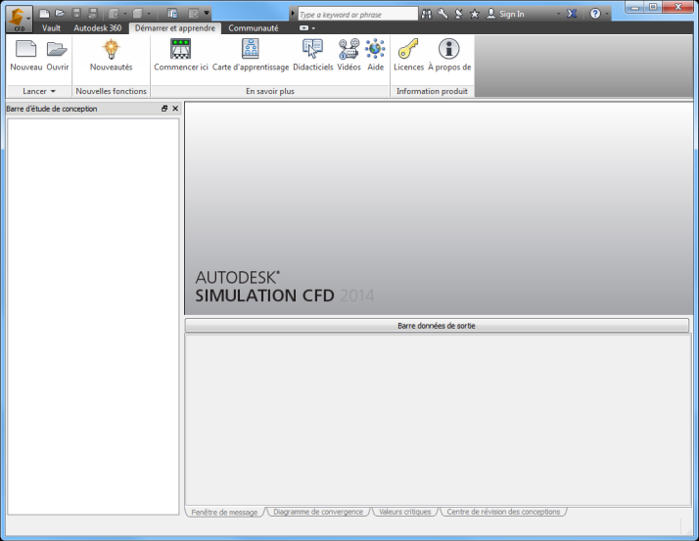Expand dropdown next to greyed geometry icon
This screenshot has height=541, width=699.
coord(125,14)
